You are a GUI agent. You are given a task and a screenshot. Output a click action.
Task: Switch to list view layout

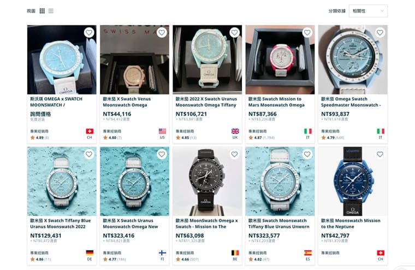click(x=51, y=11)
